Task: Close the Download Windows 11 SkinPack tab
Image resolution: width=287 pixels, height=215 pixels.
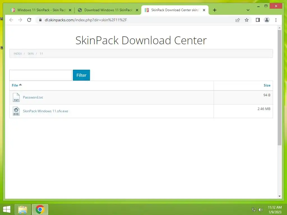Action: [137, 10]
